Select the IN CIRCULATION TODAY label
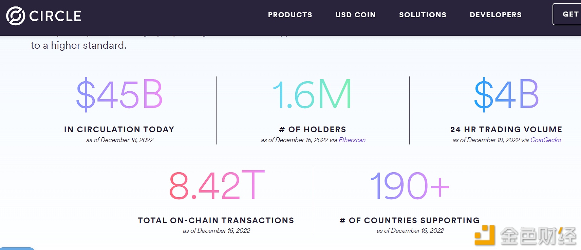The image size is (581, 250). [x=119, y=130]
